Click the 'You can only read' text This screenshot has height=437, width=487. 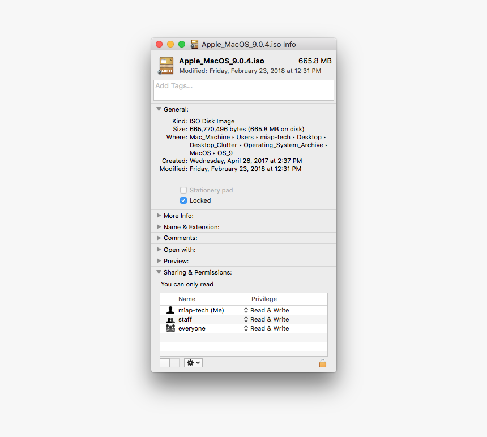[x=187, y=284]
